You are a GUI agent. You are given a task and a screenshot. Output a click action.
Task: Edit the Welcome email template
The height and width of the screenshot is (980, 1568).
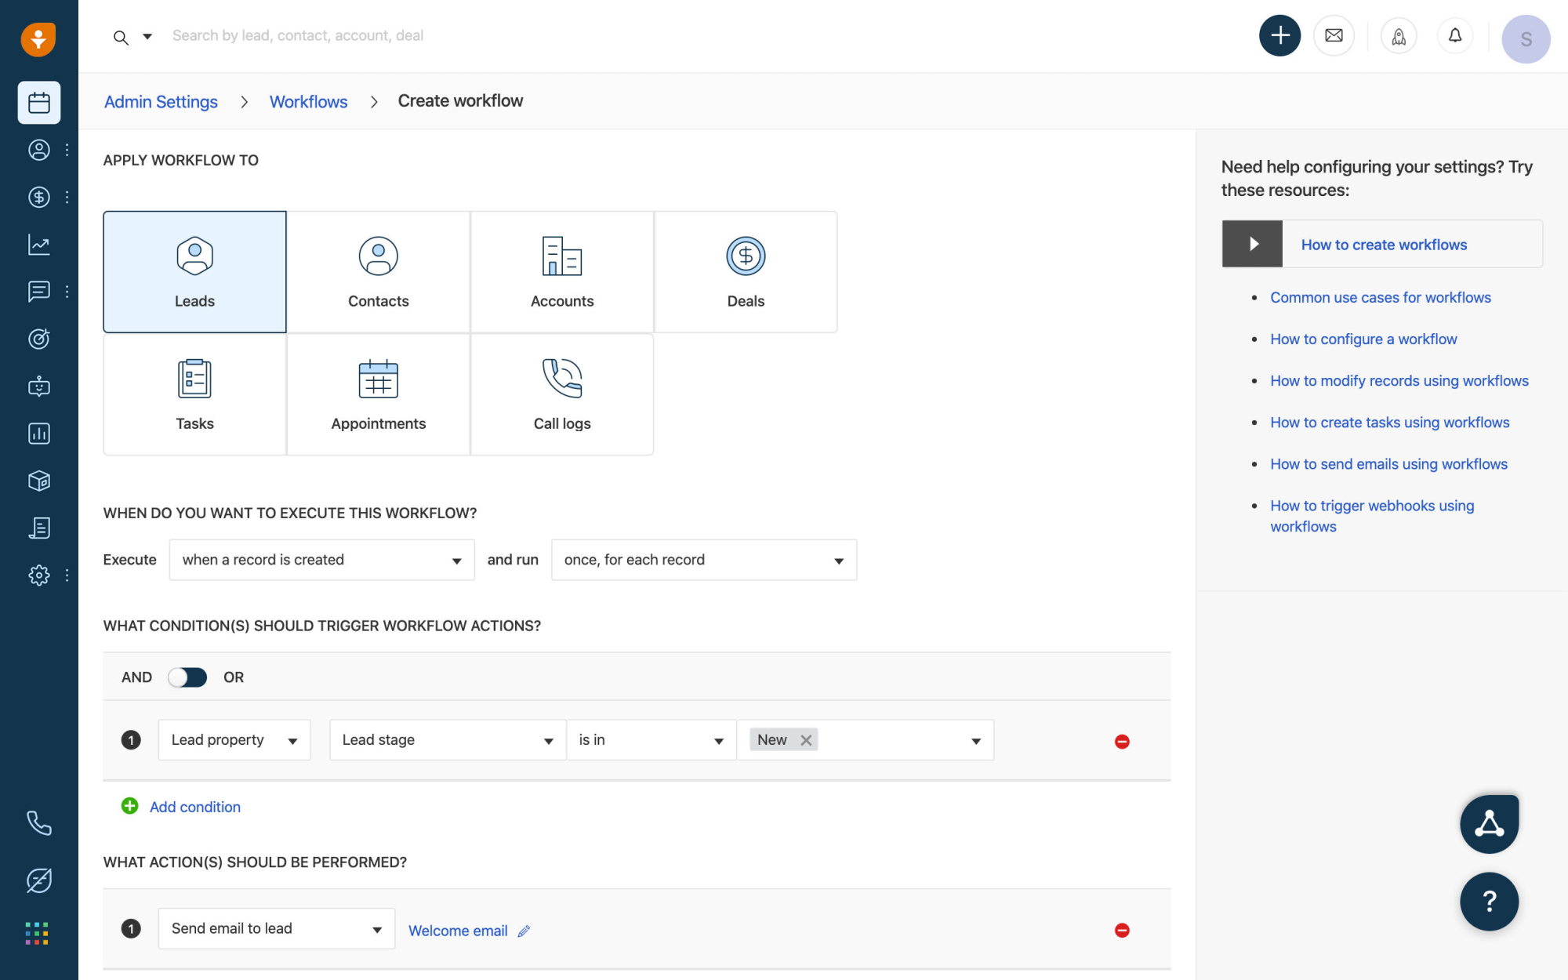pos(523,931)
